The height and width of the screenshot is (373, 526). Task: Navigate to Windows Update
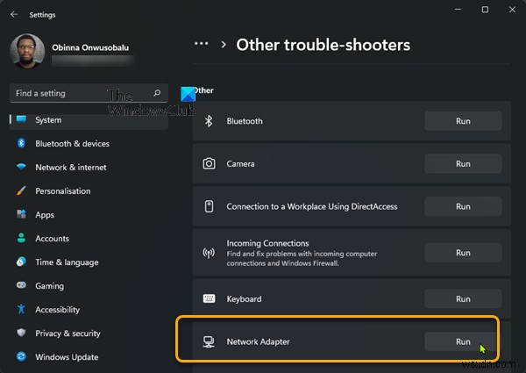coord(66,357)
